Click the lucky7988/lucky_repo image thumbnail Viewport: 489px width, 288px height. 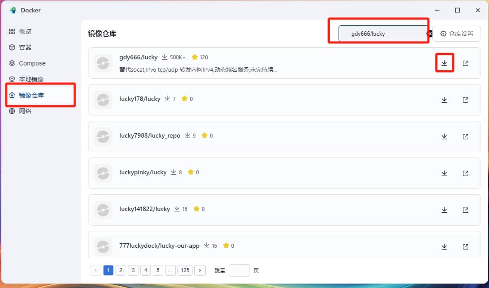click(x=103, y=137)
